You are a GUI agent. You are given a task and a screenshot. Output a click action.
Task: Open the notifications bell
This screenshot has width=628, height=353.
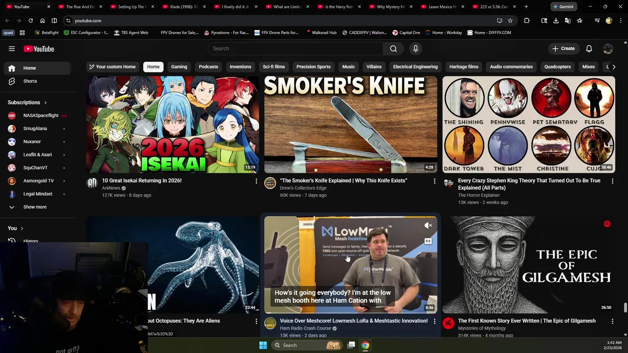tap(589, 49)
